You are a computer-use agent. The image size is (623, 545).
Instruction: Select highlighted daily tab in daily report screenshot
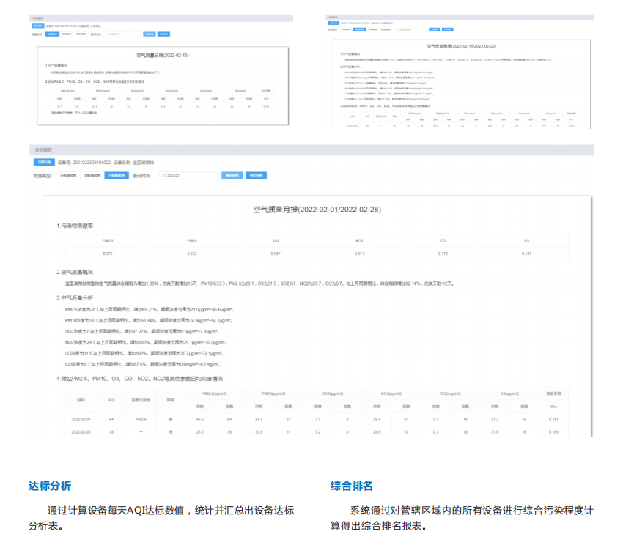point(52,34)
